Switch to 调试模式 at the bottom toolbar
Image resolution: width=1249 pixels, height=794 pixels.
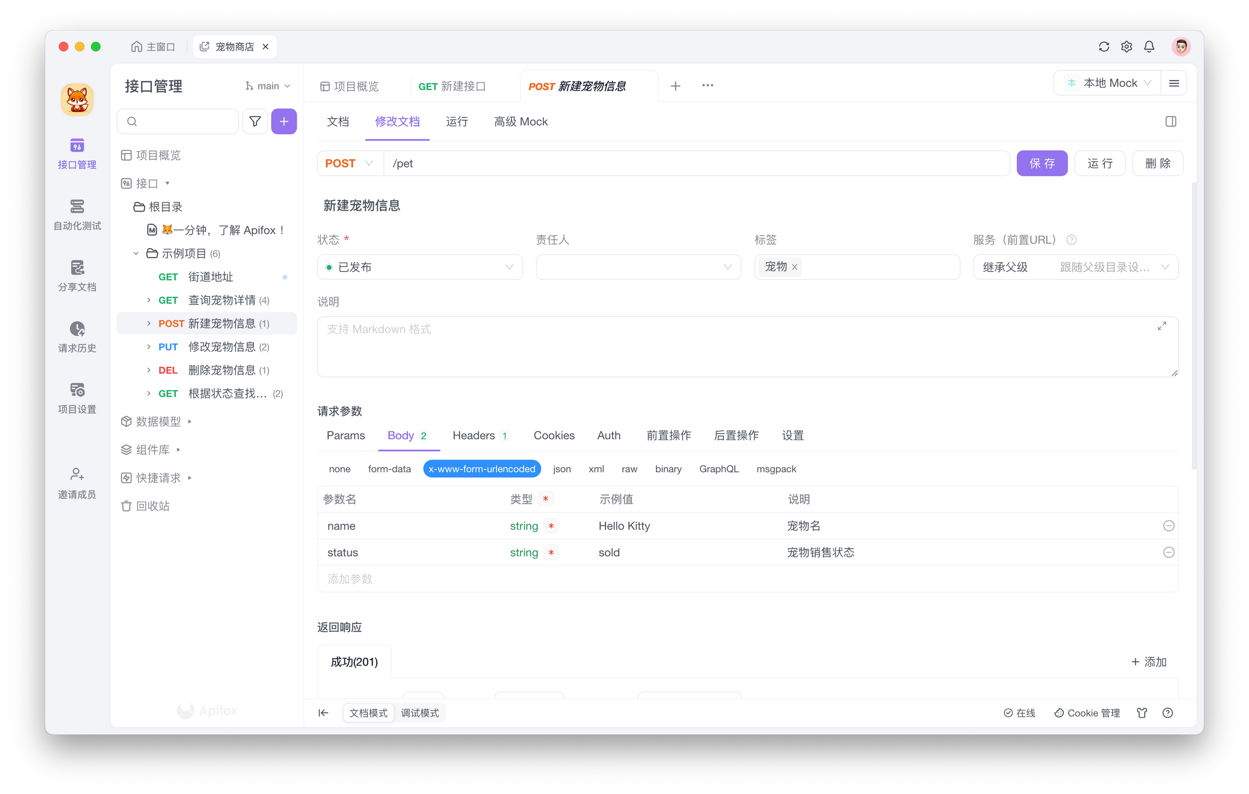click(x=420, y=712)
